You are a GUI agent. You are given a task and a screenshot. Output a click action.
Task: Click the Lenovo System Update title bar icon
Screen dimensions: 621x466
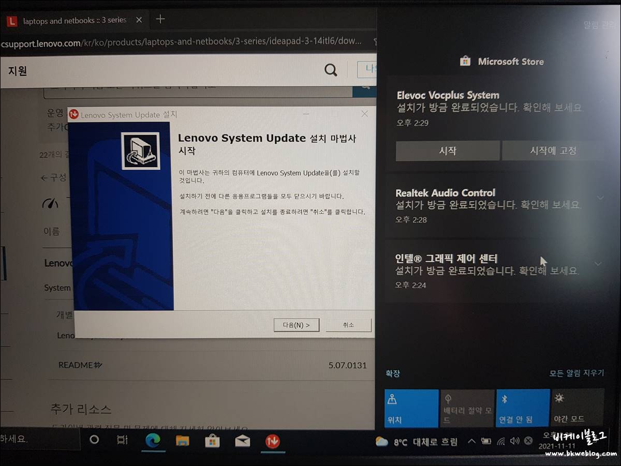74,114
